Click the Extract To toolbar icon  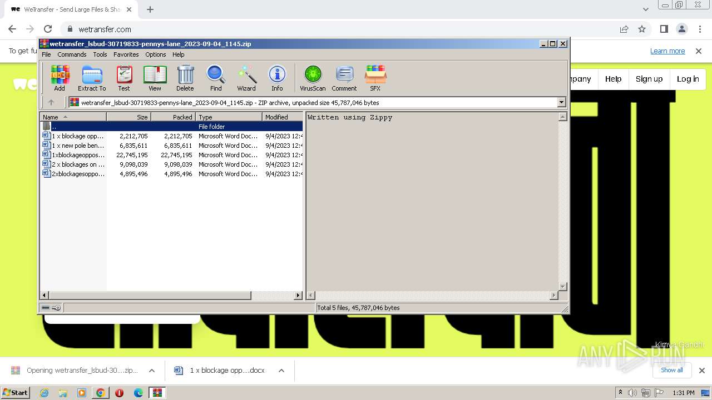(92, 78)
